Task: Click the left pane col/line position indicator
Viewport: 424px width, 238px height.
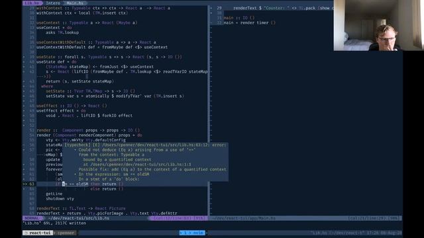Action: tap(179, 218)
